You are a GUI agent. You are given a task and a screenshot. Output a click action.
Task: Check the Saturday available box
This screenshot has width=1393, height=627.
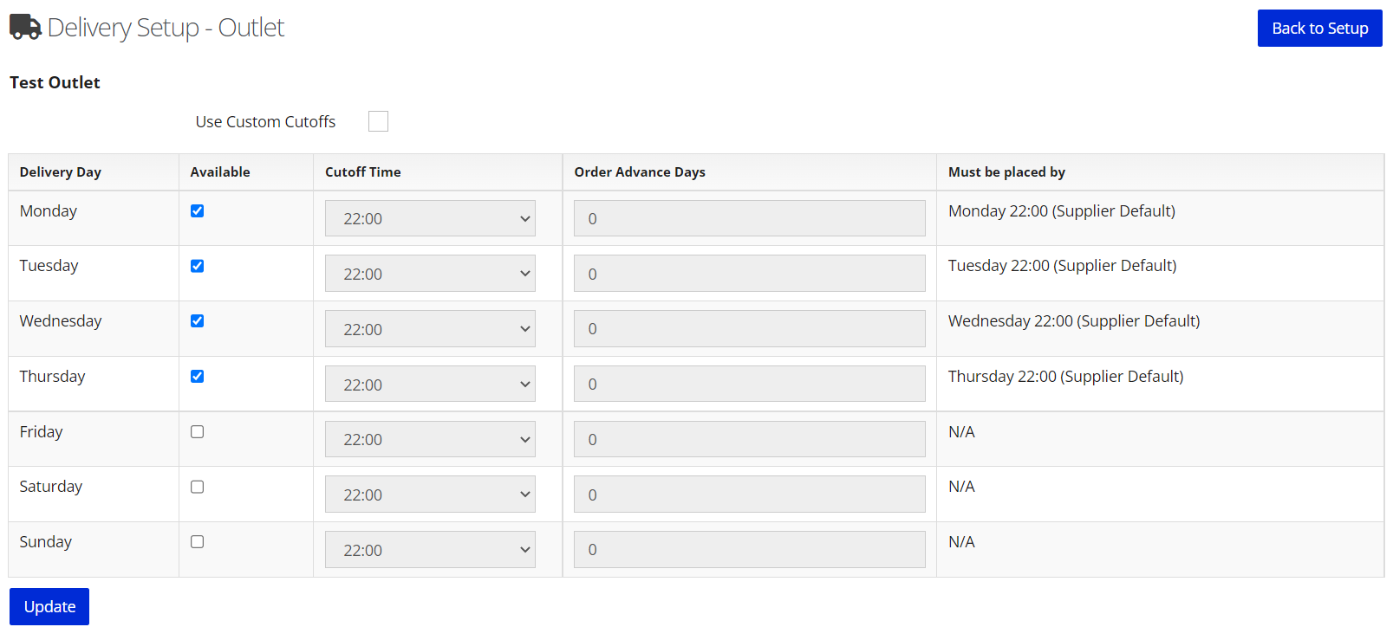(198, 487)
